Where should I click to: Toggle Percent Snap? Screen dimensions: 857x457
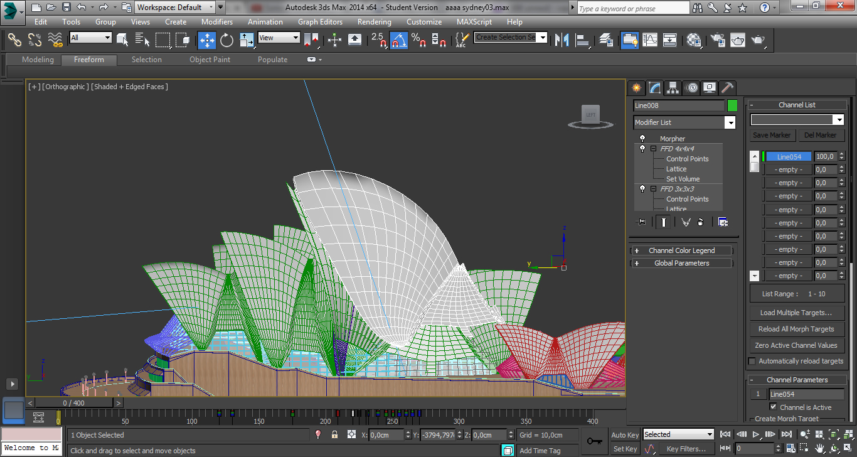419,40
